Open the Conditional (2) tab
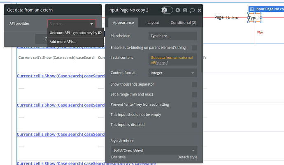 pyautogui.click(x=183, y=23)
